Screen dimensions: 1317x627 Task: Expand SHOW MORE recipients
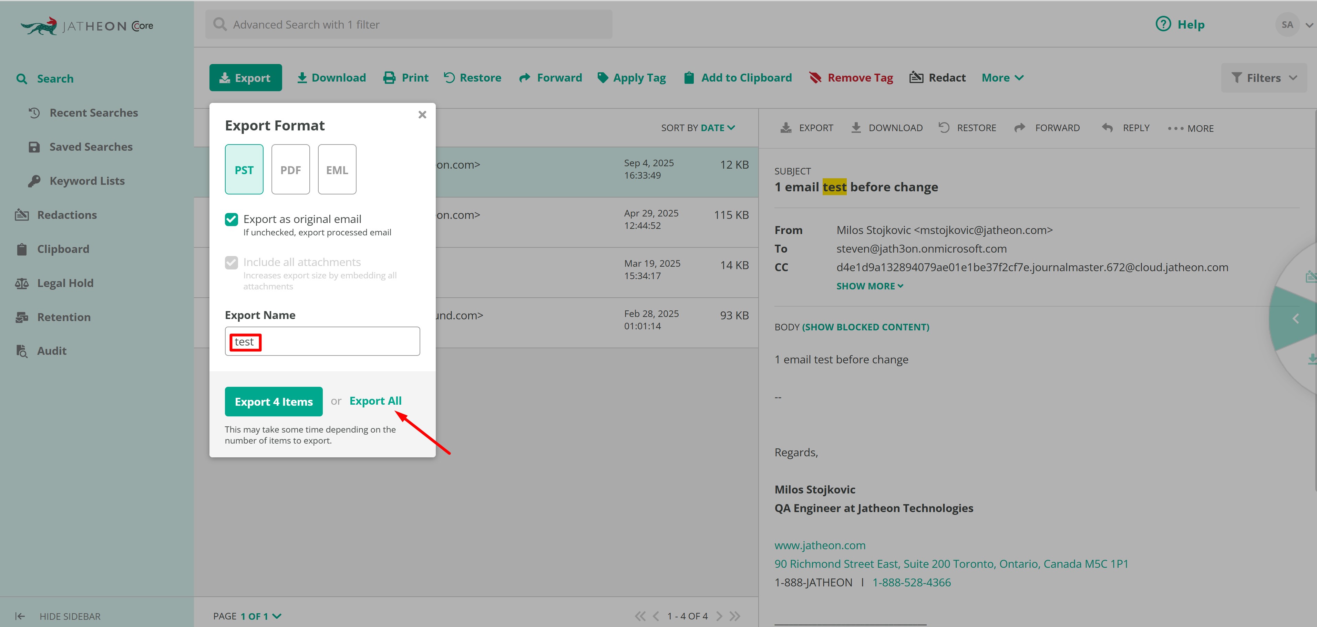870,286
